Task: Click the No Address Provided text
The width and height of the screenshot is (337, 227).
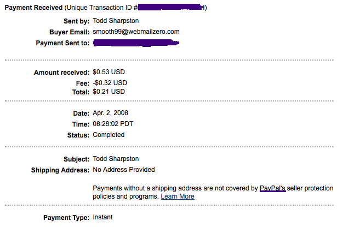Action: 124,170
